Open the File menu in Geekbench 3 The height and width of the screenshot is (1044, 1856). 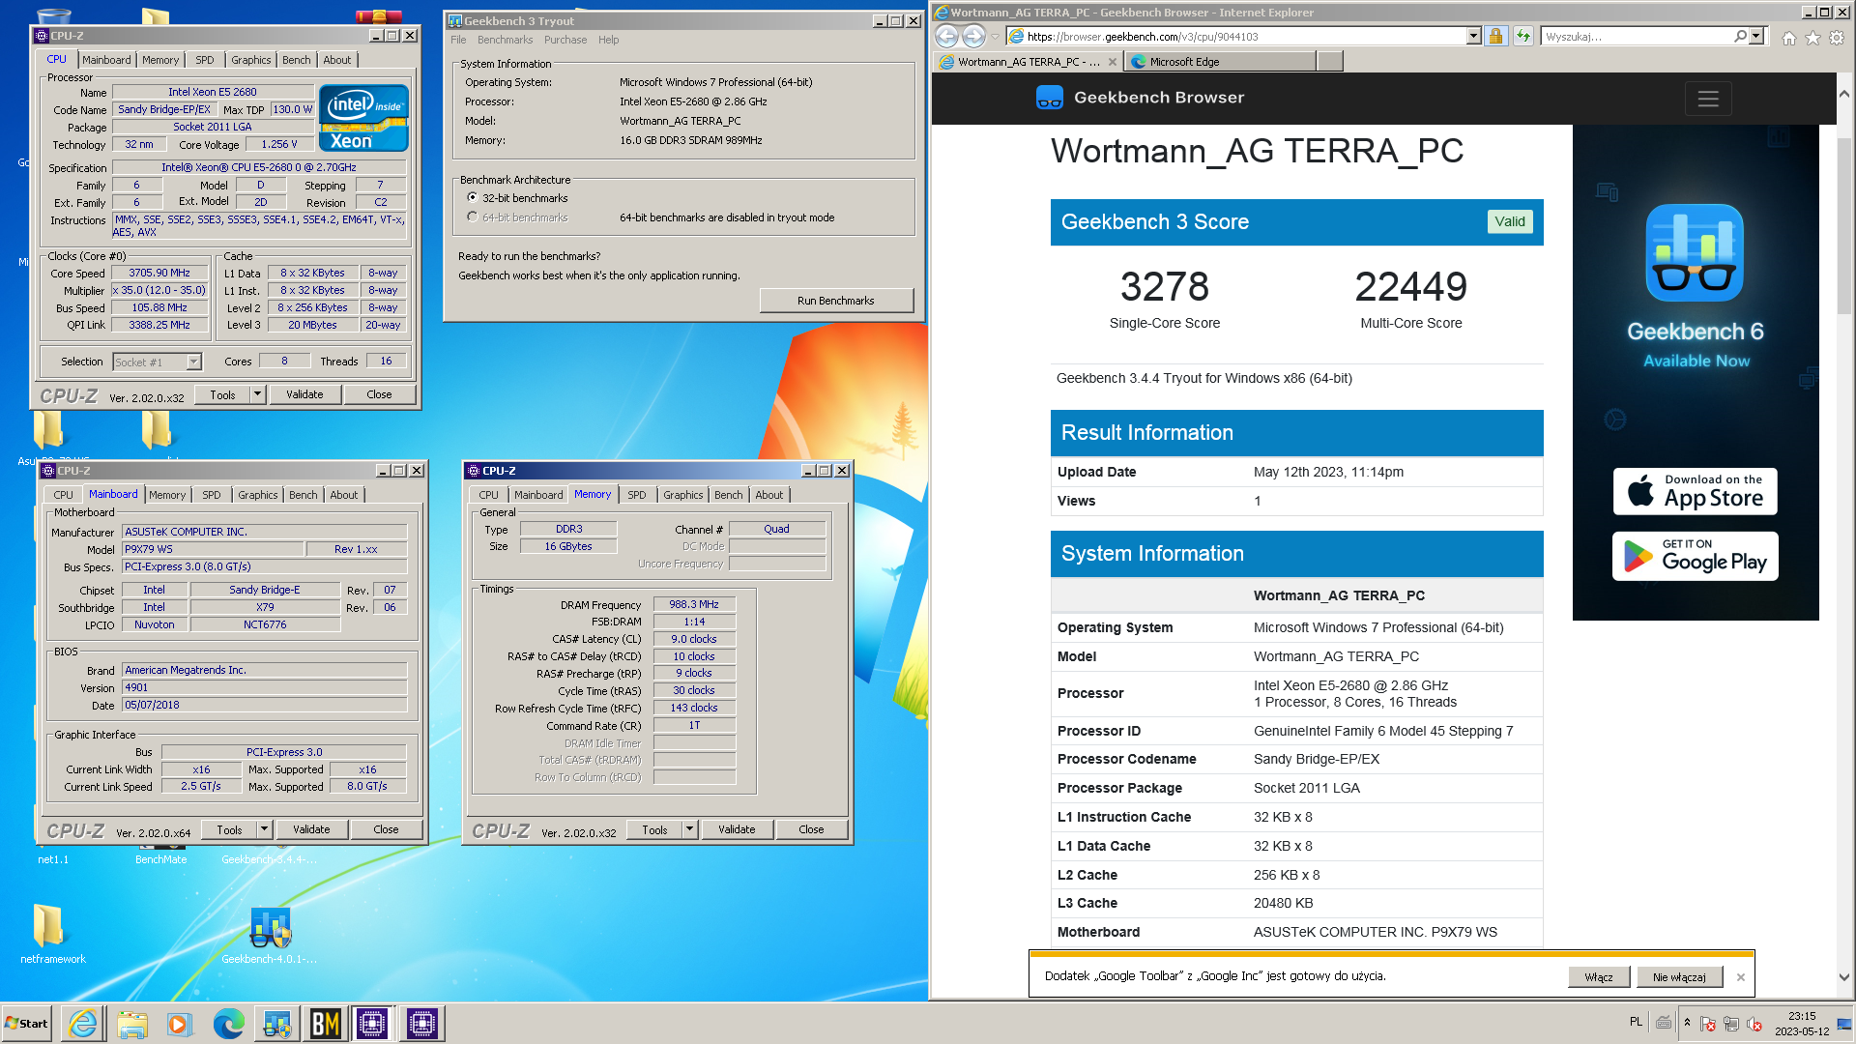(x=458, y=40)
